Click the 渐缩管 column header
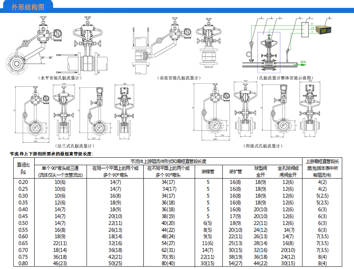354x269 pixels. pyautogui.click(x=208, y=171)
